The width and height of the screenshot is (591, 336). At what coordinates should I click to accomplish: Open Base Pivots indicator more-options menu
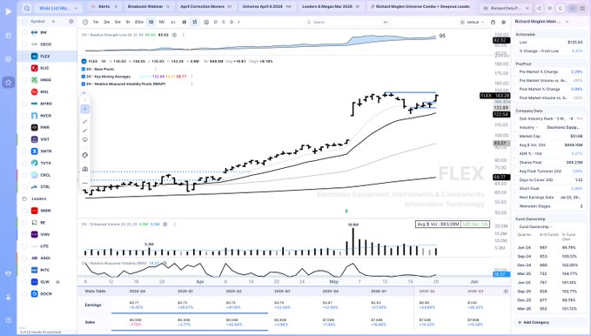(x=156, y=69)
